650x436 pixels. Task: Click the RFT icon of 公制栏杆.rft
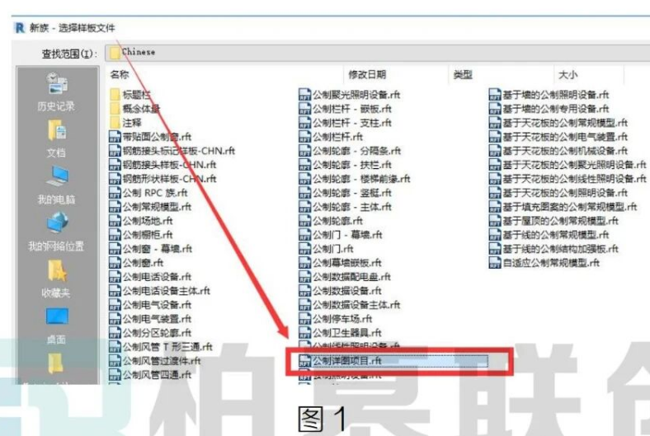click(x=304, y=137)
